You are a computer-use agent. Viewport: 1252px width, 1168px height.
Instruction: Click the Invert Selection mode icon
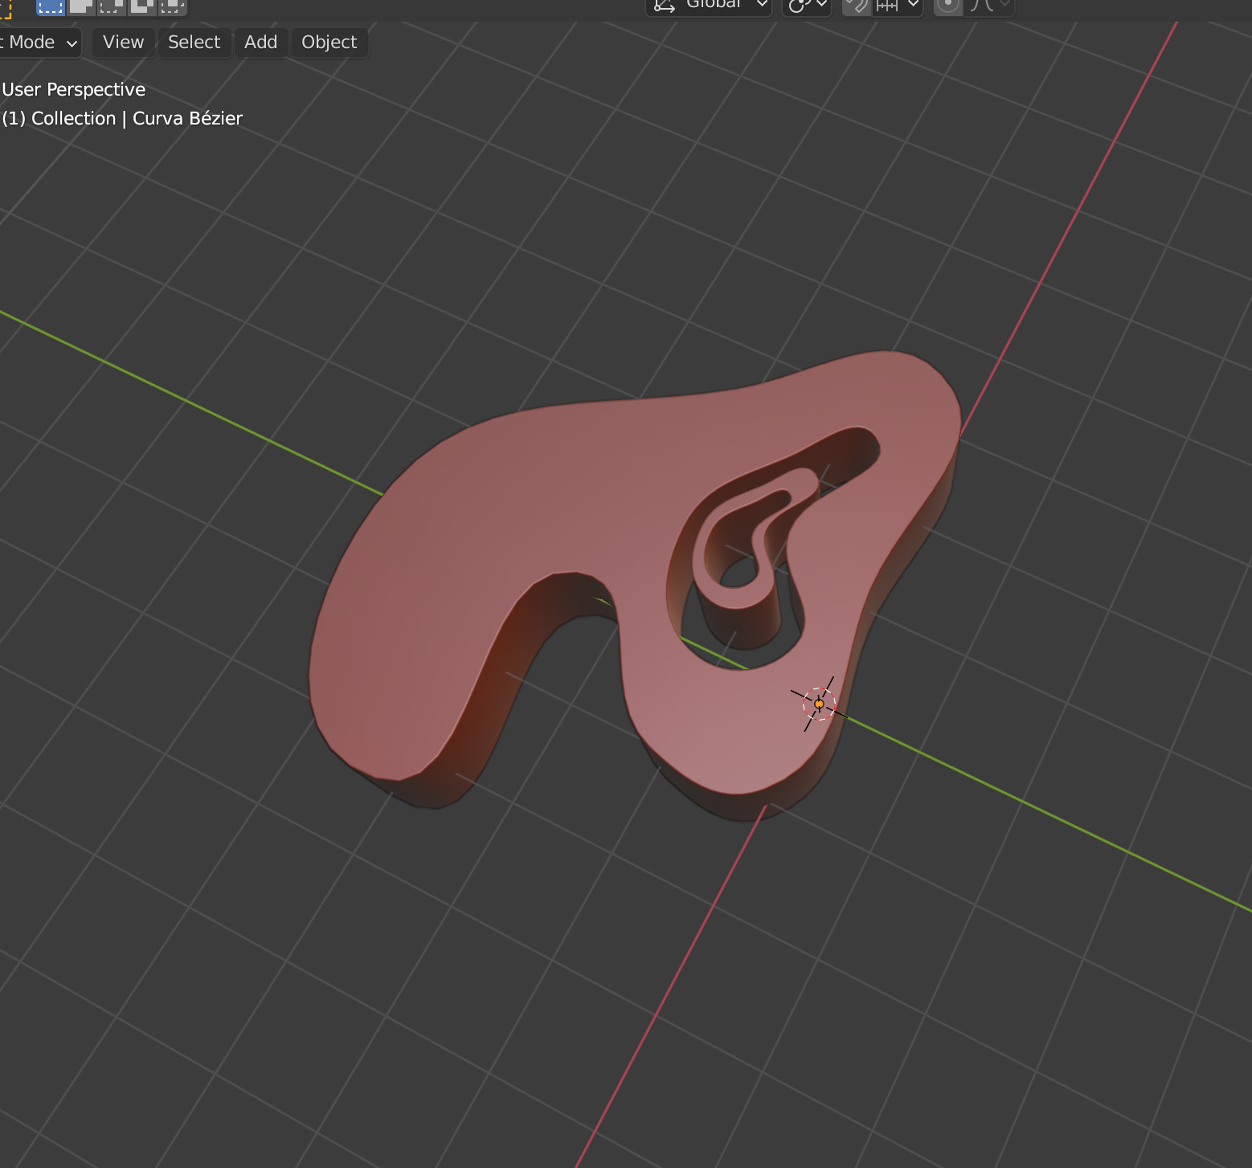[141, 6]
